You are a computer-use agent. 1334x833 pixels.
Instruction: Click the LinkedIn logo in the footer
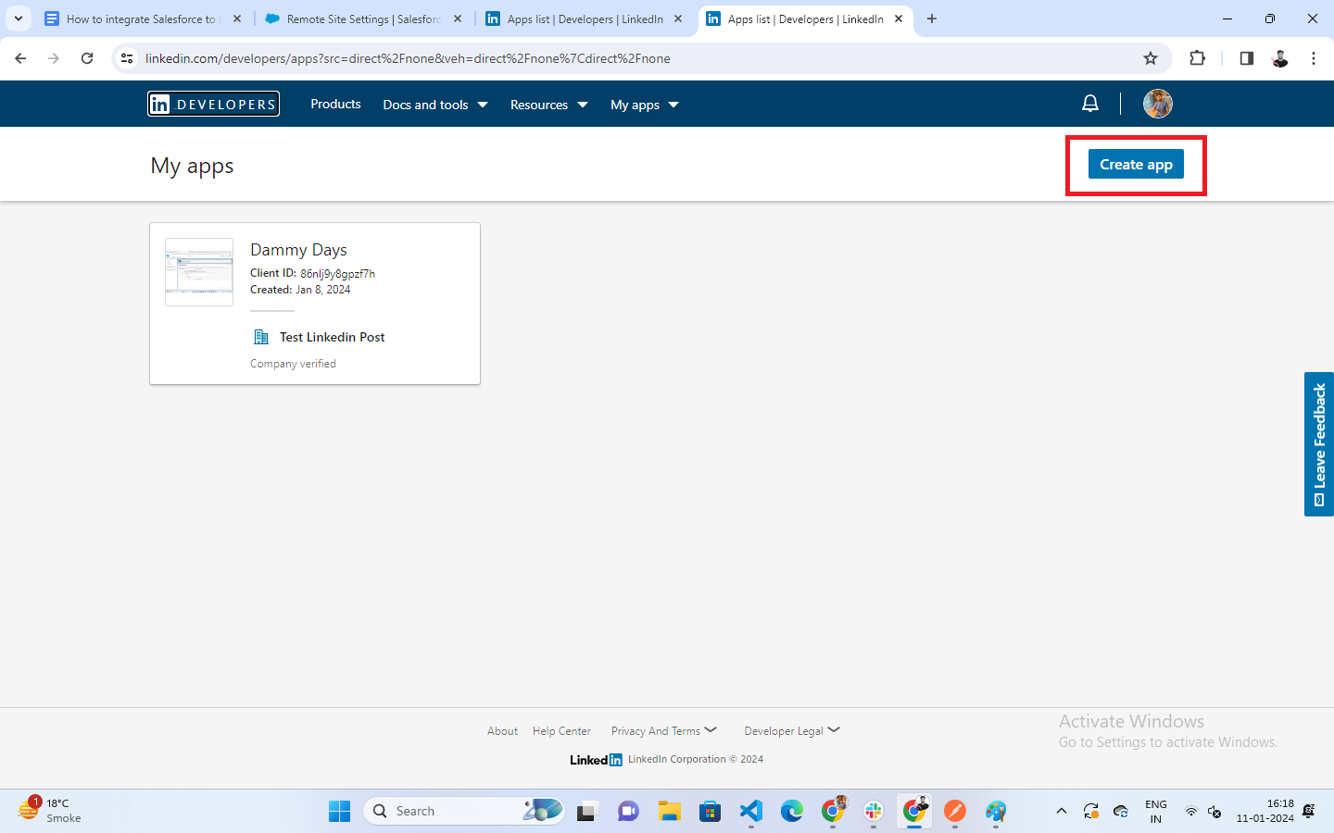(596, 760)
